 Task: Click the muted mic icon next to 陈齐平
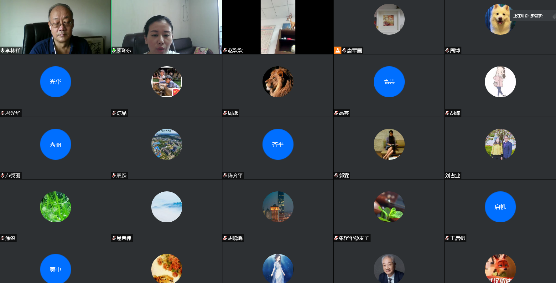pyautogui.click(x=225, y=175)
